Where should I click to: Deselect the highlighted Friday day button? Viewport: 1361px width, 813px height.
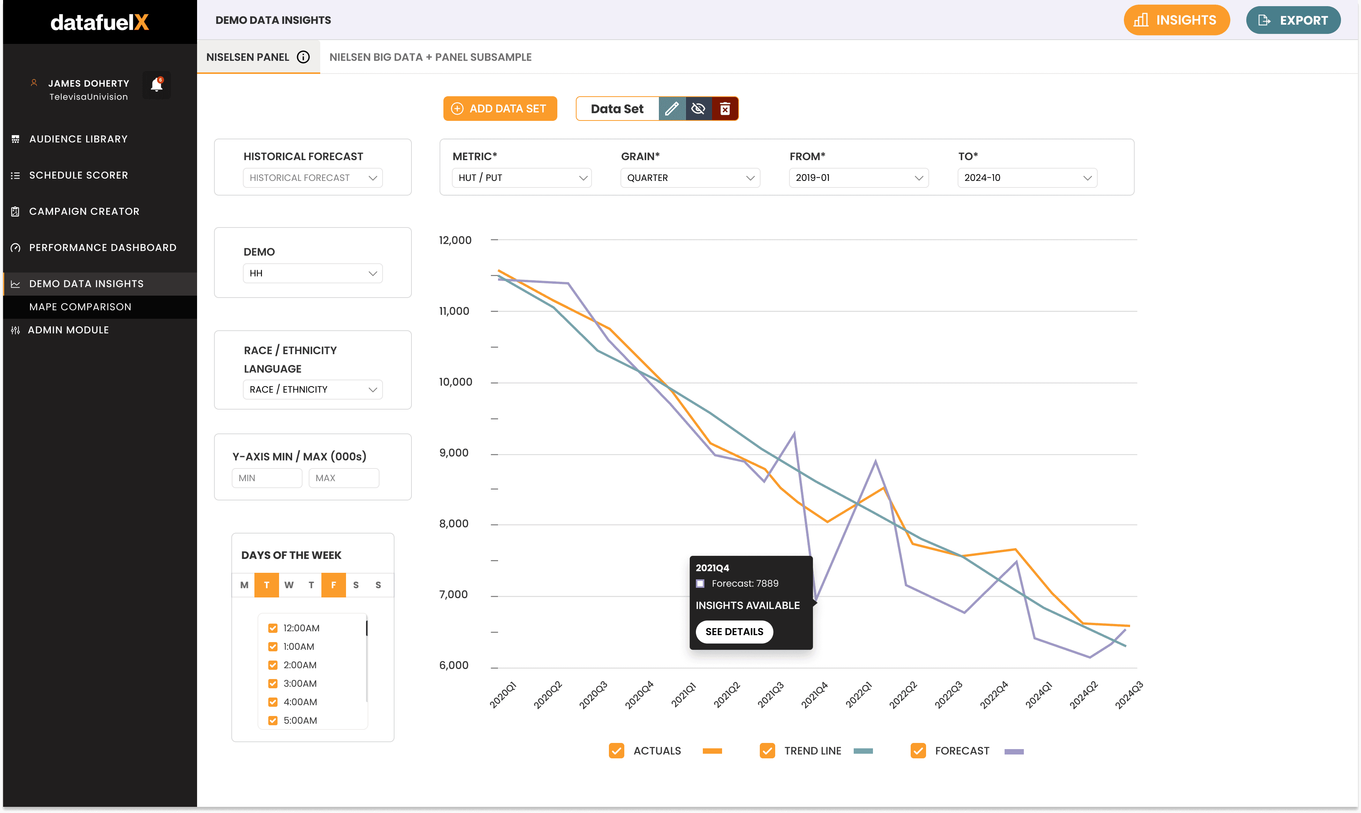coord(334,585)
